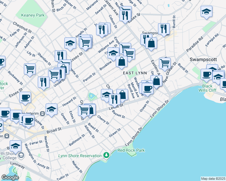Open the shopping bag marker near Eastern Ave and New Ocean St

click(156, 81)
